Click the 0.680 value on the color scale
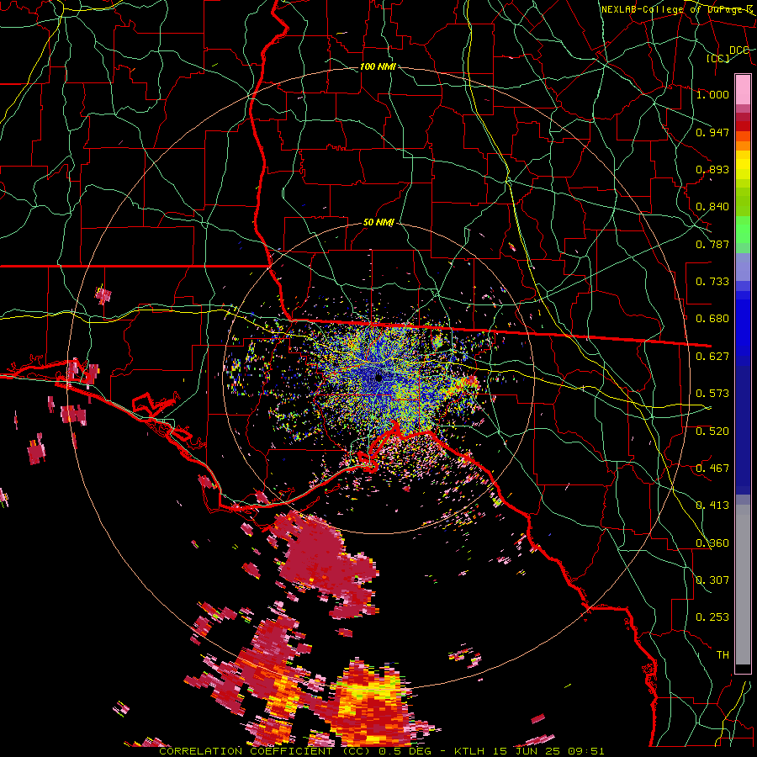Viewport: 757px width, 757px height. coord(712,319)
